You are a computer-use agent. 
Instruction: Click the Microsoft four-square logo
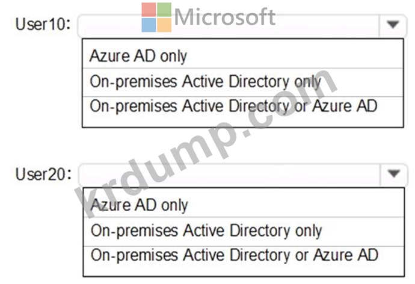[x=156, y=17]
